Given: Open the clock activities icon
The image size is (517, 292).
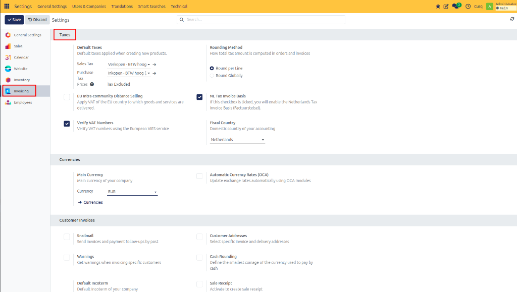Looking at the screenshot, I should coord(468,6).
